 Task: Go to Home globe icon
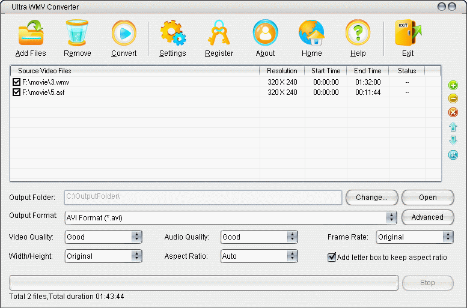click(x=311, y=33)
